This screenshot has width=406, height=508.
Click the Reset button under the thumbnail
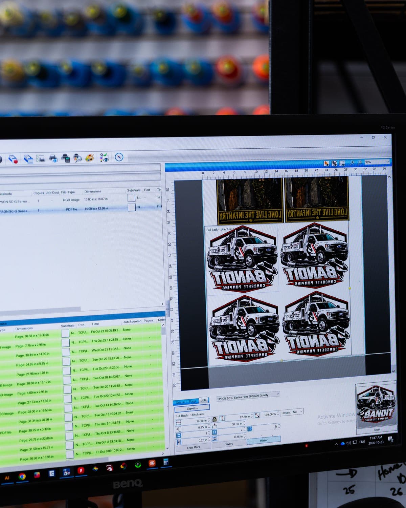pyautogui.click(x=377, y=430)
